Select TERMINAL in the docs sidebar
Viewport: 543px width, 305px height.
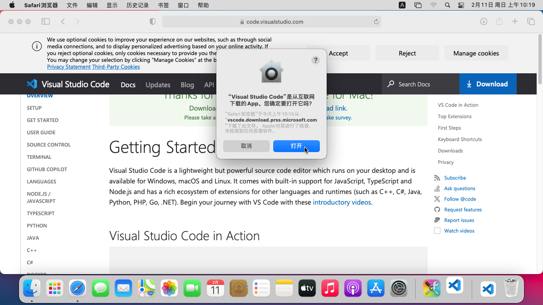(39, 157)
